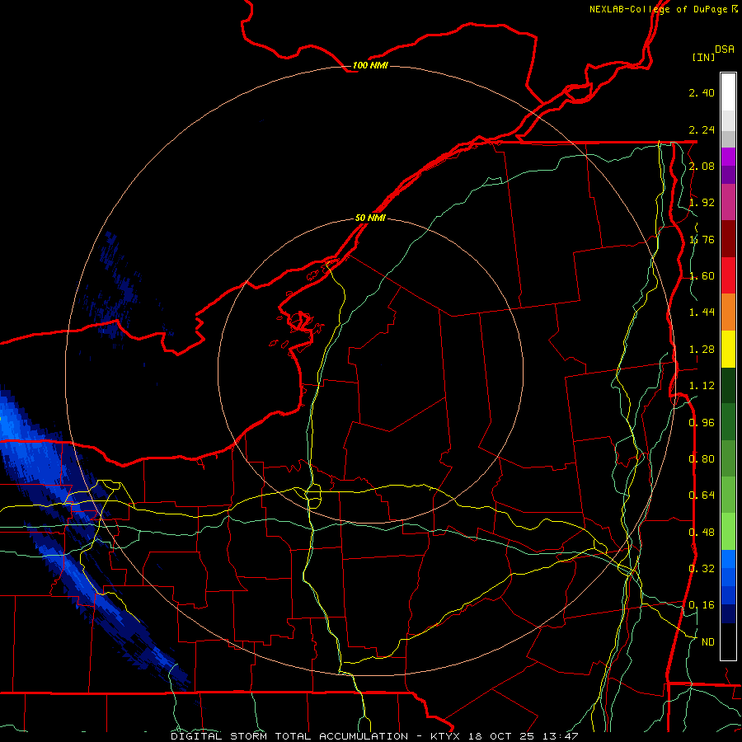Pick the dark red swatch in the color scale
The image size is (742, 742).
click(x=728, y=239)
